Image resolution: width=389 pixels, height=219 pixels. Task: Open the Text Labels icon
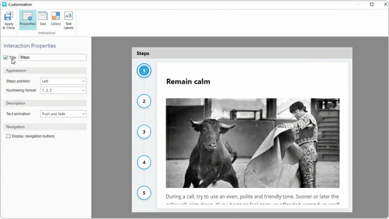68,21
